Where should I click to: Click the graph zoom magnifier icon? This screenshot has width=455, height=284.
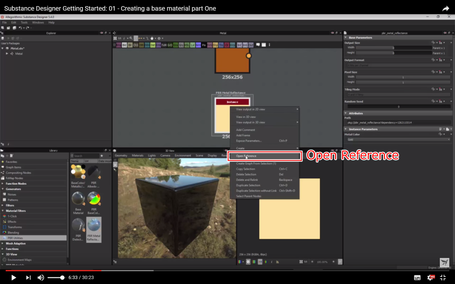click(x=131, y=38)
